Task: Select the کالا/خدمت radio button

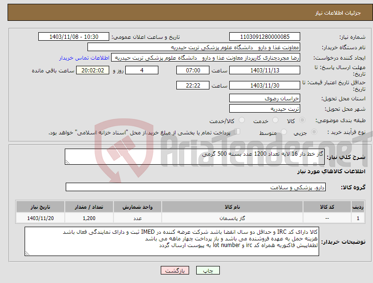Action: (x=242, y=120)
